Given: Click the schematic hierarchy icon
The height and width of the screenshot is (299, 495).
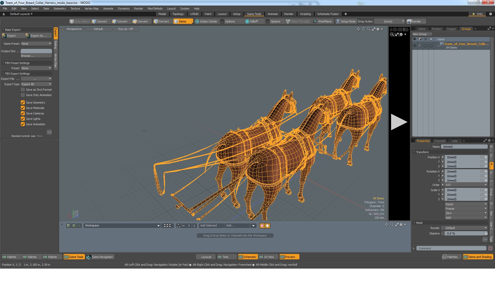Looking at the screenshot, I should click(178, 226).
